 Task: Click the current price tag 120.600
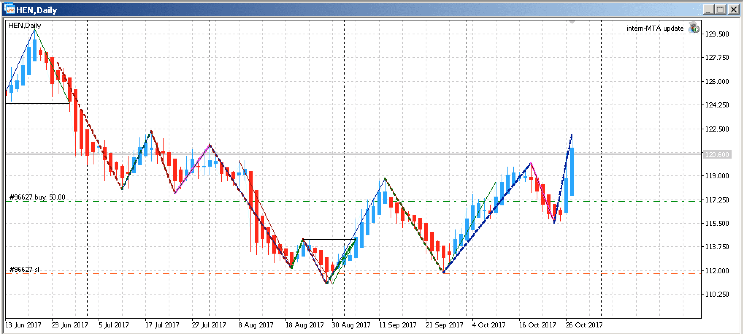click(x=717, y=155)
